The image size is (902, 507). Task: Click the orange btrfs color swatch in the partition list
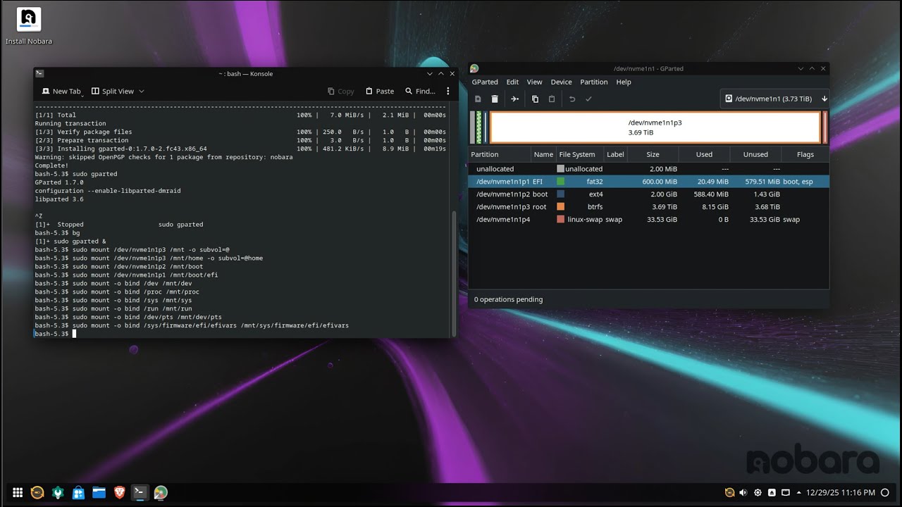click(560, 207)
